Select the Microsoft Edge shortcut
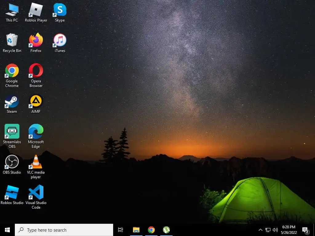Viewport: 315px width, 236px height. coord(36,136)
